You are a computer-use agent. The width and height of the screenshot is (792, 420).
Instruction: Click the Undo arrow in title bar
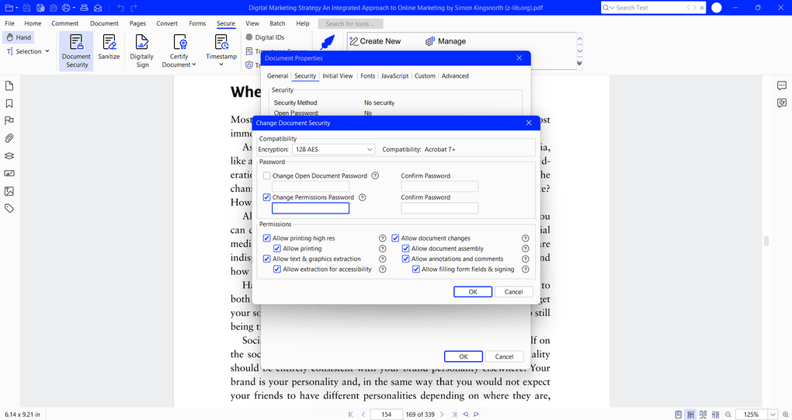[120, 8]
